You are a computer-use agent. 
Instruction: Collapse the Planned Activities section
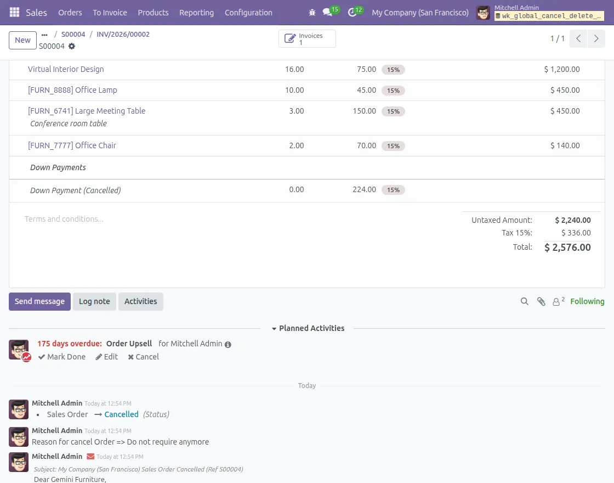[307, 328]
